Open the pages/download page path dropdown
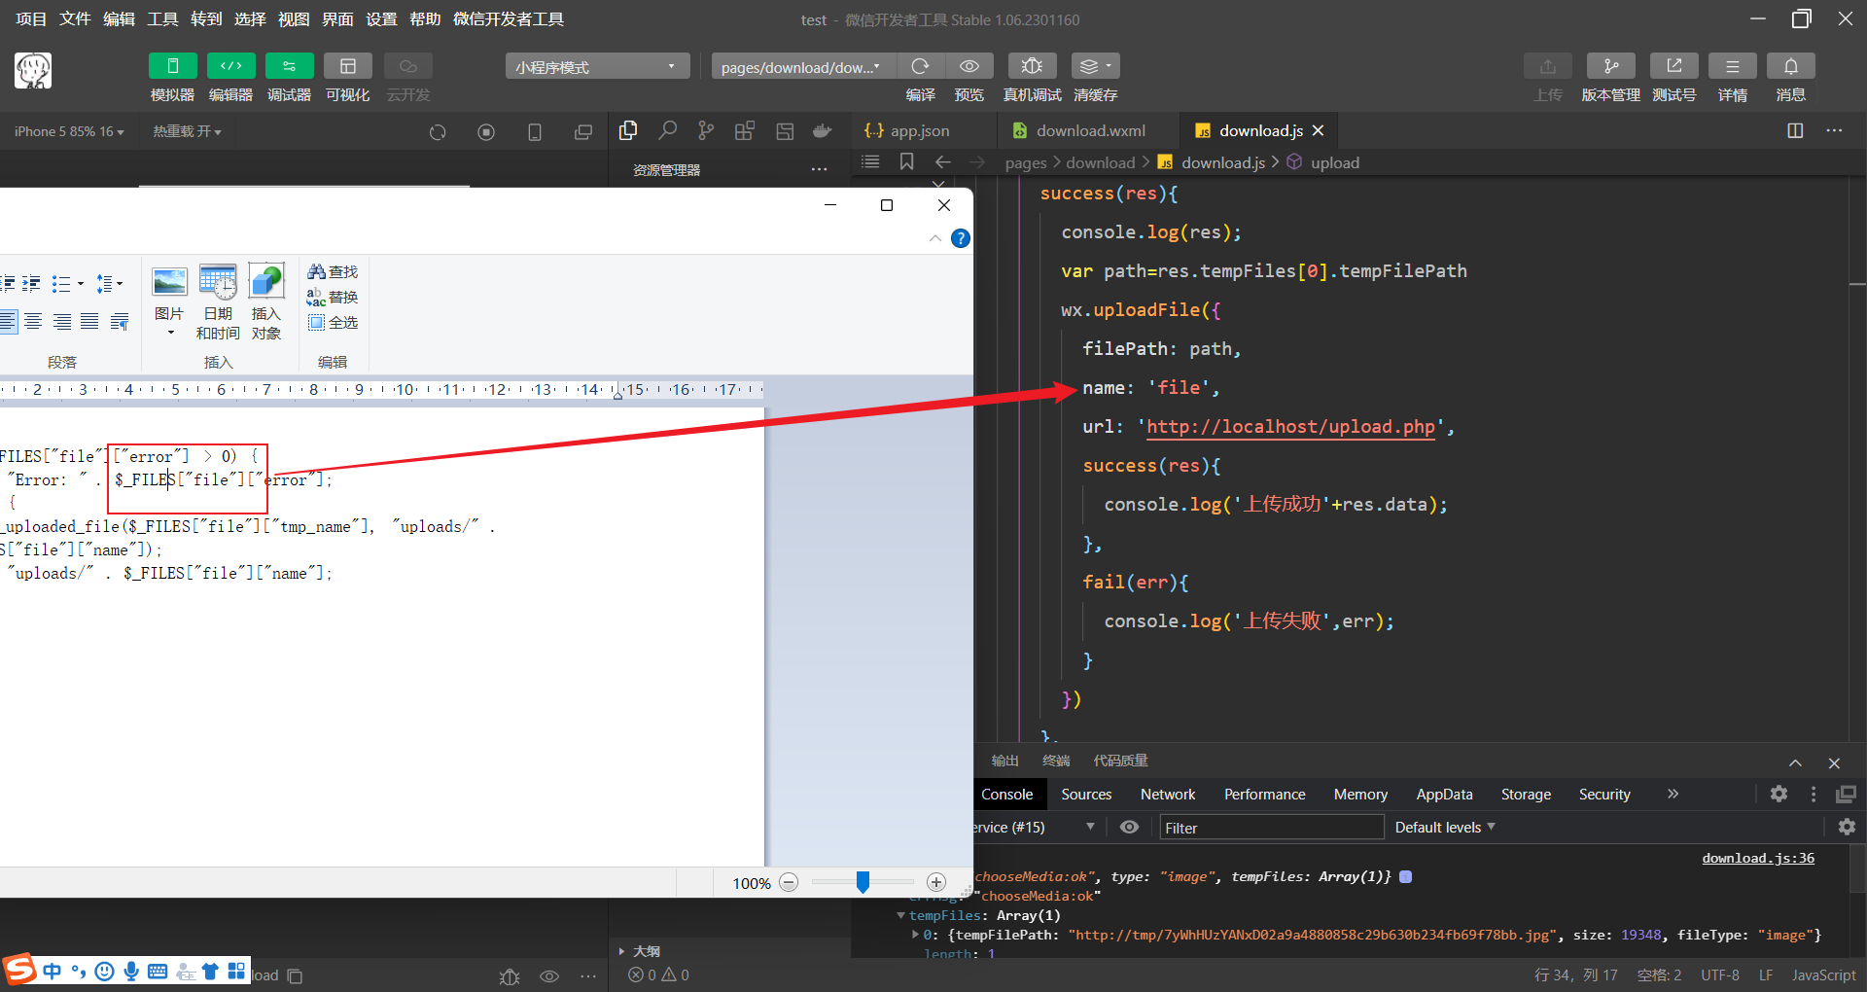Screen dimensions: 1867x992 click(x=803, y=66)
